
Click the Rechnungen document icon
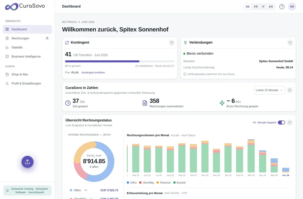(7, 38)
